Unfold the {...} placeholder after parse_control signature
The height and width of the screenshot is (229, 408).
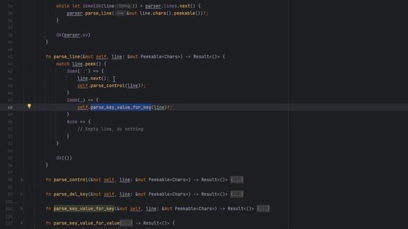[237, 179]
